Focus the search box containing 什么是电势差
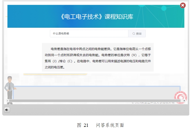This screenshot has width=192, height=129. (89, 34)
